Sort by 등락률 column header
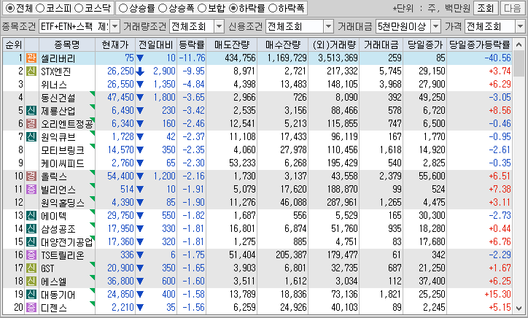528x318 pixels. tap(191, 44)
